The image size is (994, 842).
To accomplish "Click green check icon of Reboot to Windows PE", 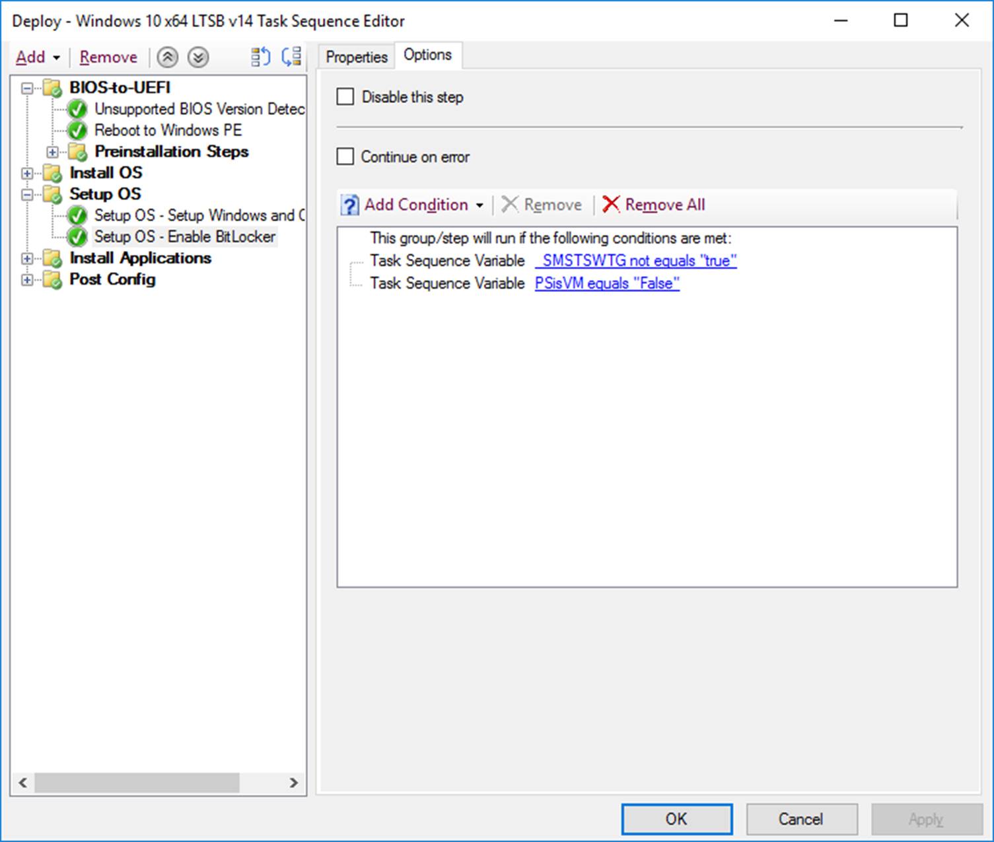I will [77, 131].
